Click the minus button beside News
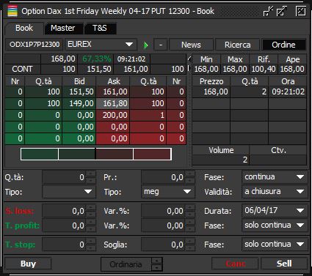Screen dimensions: 312x276 (x=161, y=45)
